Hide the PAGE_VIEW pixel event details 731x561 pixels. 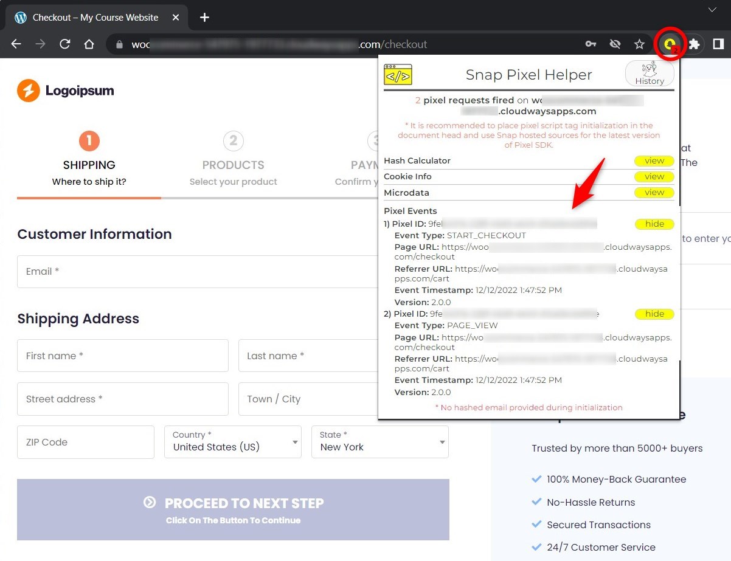click(x=654, y=314)
